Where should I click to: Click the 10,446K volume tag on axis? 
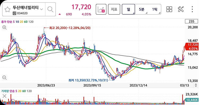coord(192,100)
